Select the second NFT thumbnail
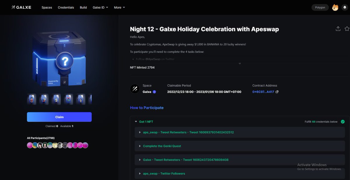Screen dimensions: 350x180 (44, 99)
